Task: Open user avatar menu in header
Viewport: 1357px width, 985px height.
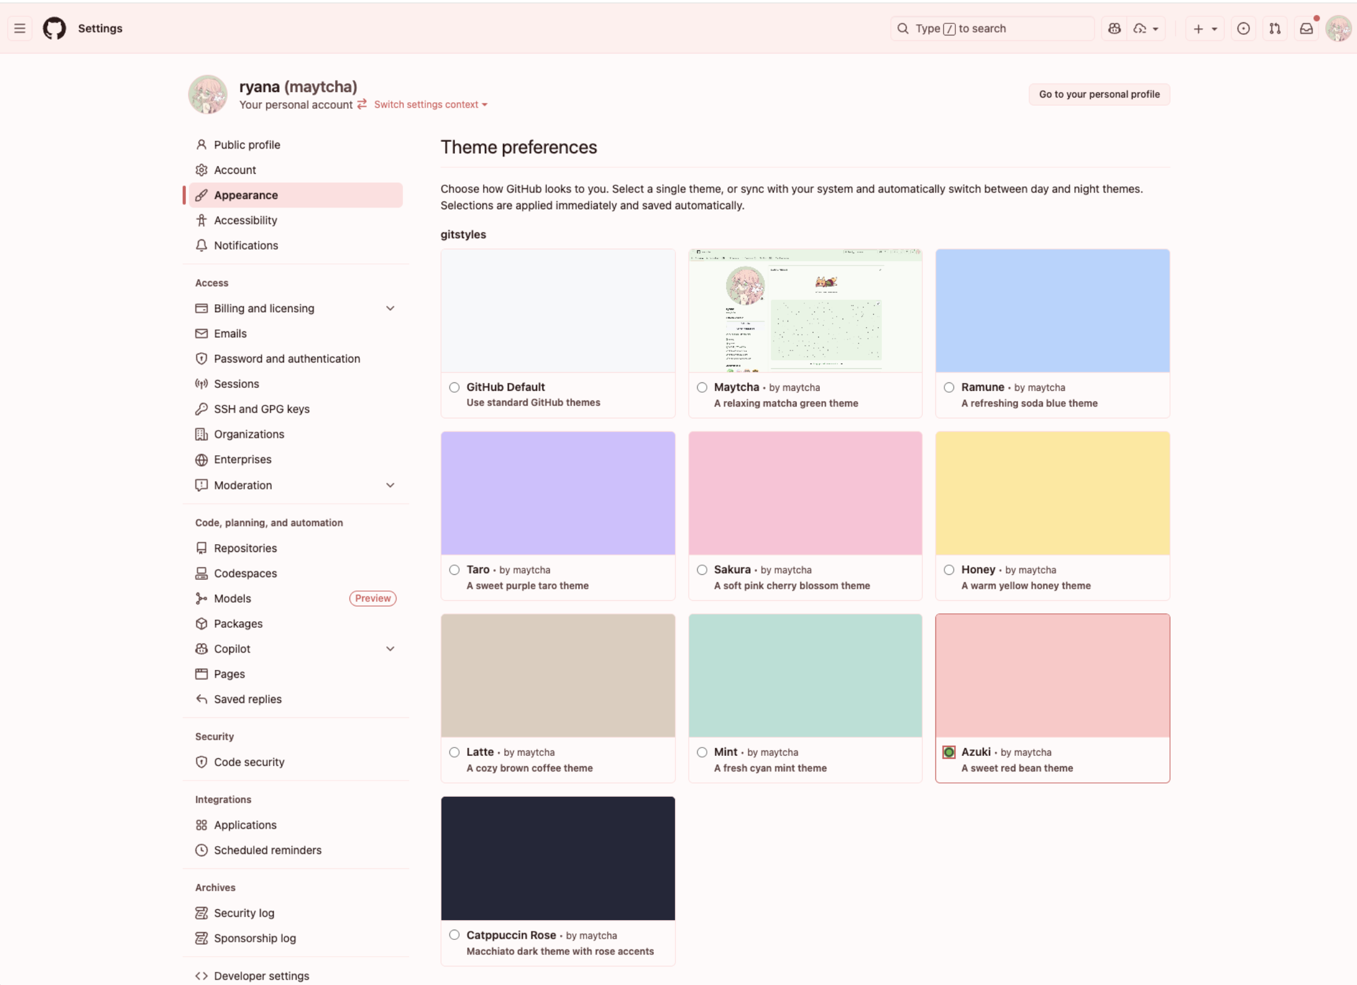Action: click(1338, 28)
